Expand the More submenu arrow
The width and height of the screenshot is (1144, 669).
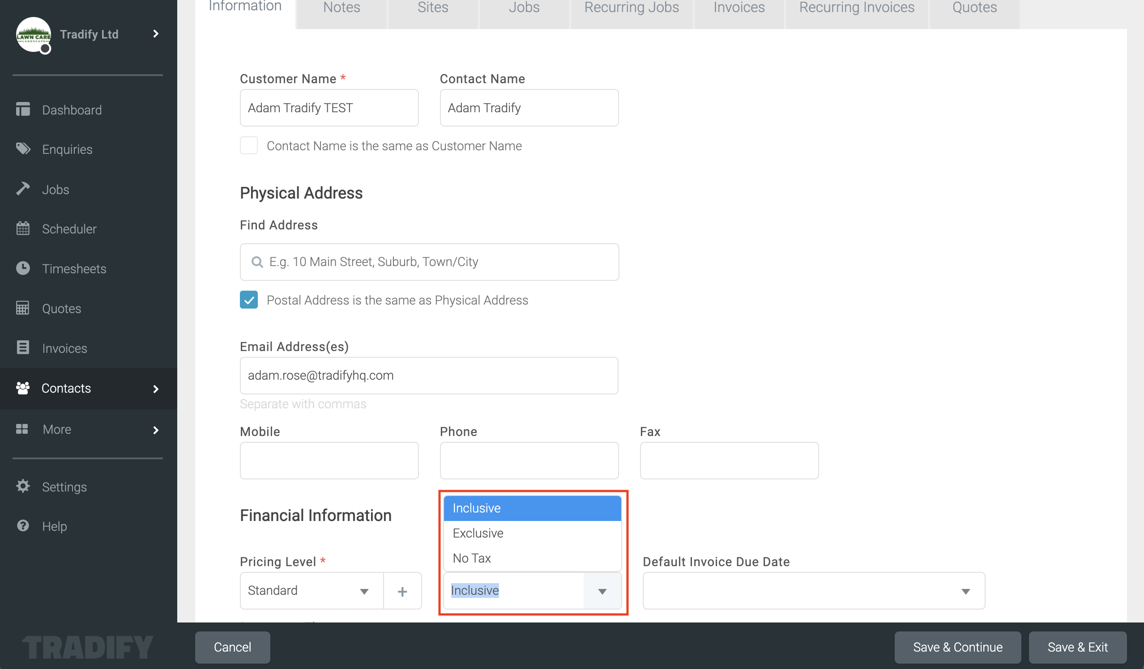156,430
